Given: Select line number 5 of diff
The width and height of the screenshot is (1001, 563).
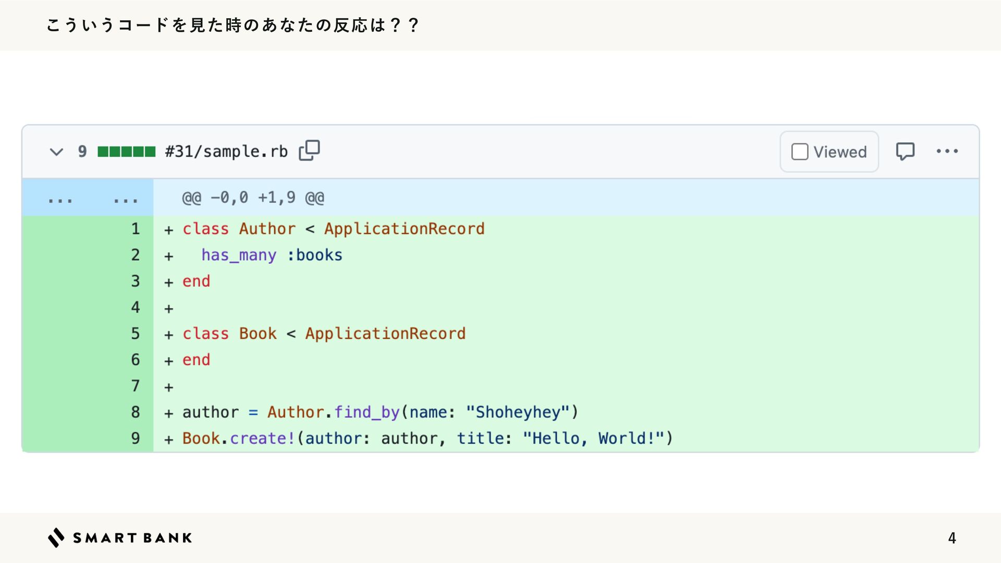Looking at the screenshot, I should (x=136, y=334).
